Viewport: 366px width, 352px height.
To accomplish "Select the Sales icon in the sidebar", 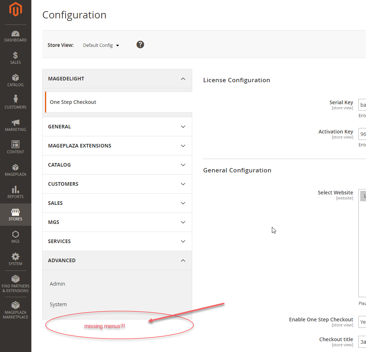I will click(x=16, y=58).
